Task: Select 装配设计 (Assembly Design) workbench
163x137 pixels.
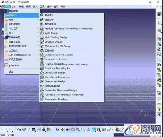Action: [72, 20]
